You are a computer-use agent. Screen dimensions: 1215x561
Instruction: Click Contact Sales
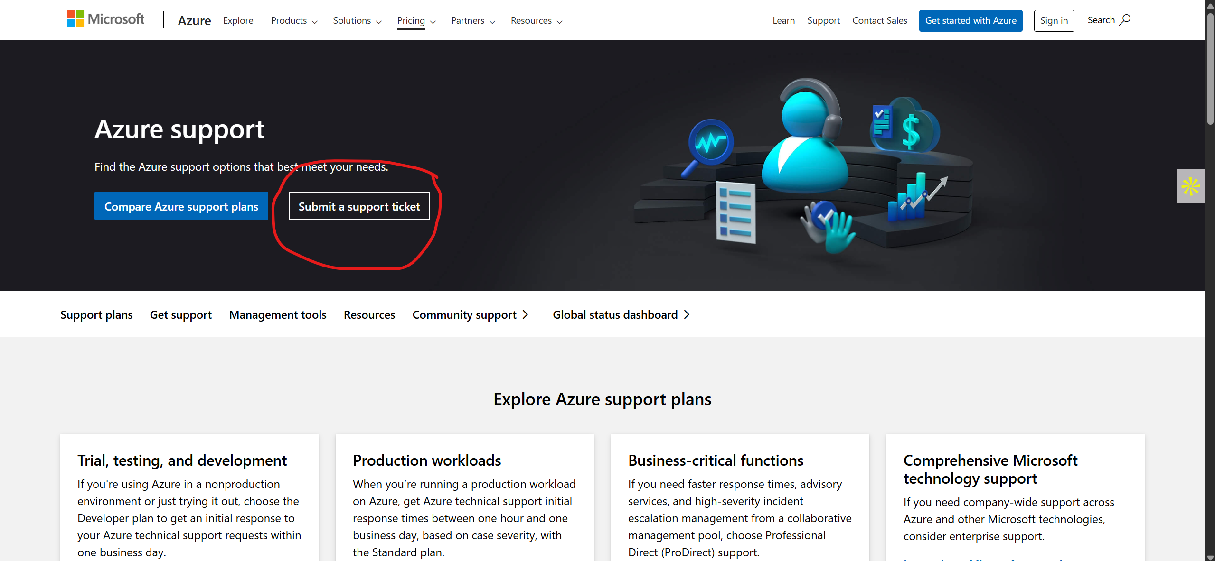(879, 20)
